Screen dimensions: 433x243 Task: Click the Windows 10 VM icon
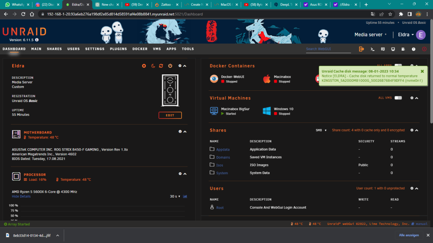pyautogui.click(x=267, y=111)
